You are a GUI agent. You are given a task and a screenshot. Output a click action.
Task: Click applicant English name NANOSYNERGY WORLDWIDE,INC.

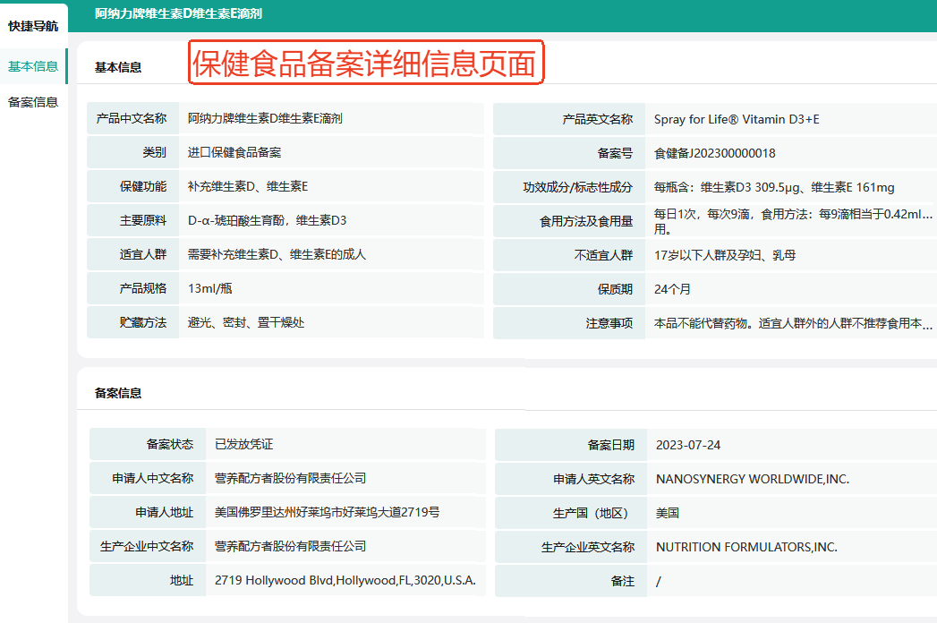(x=752, y=479)
